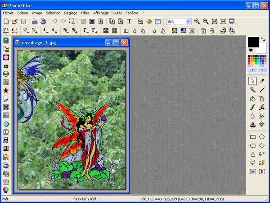Viewport: 270px width, 203px height.
Task: Click the 95% zoom input field
Action: pos(176,22)
